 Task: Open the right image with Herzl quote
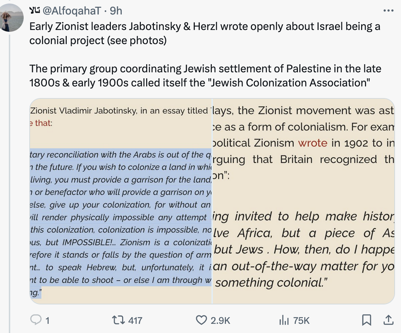click(304, 201)
